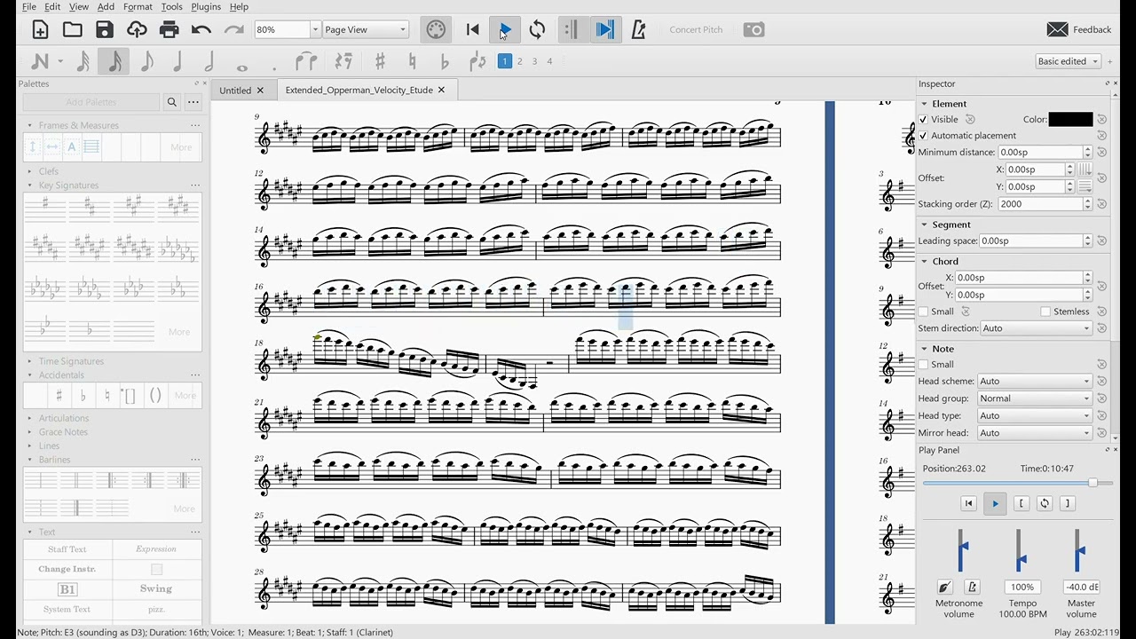This screenshot has width=1136, height=639.
Task: Search palettes with magnifier button
Action: pyautogui.click(x=172, y=102)
